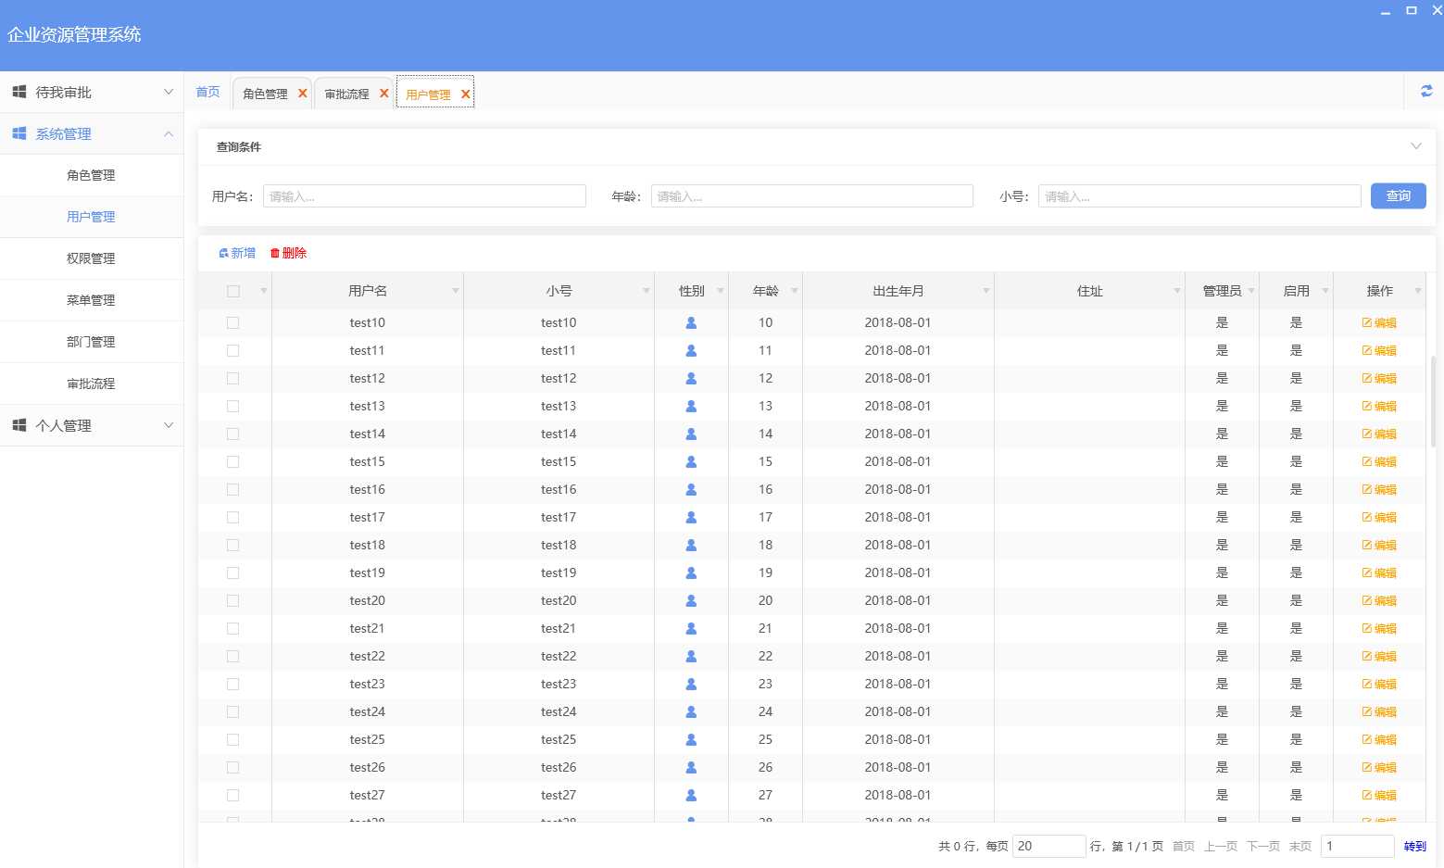The height and width of the screenshot is (868, 1444).
Task: Go to the 末页 last page link
Action: [x=1300, y=846]
